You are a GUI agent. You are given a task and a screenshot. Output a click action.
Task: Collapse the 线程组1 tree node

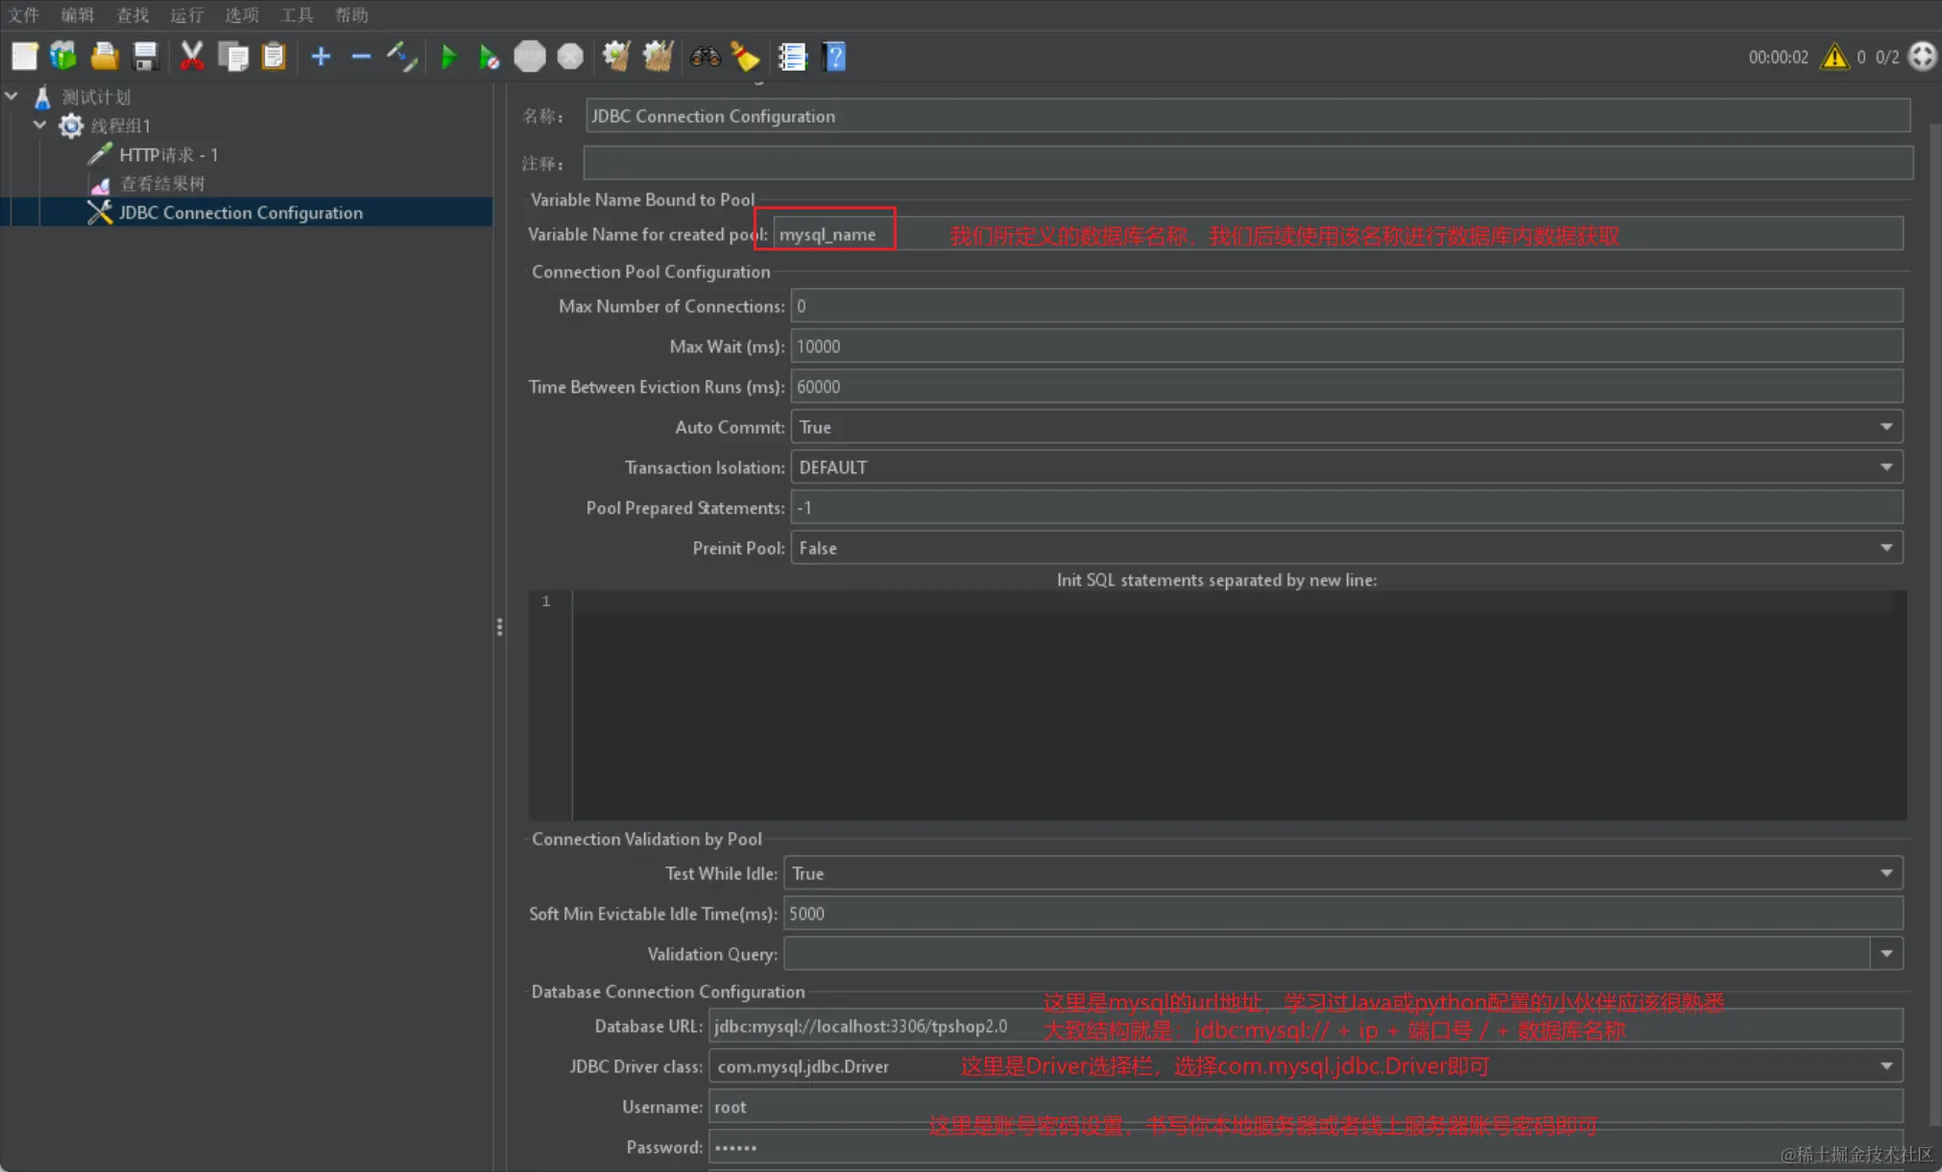pyautogui.click(x=39, y=125)
